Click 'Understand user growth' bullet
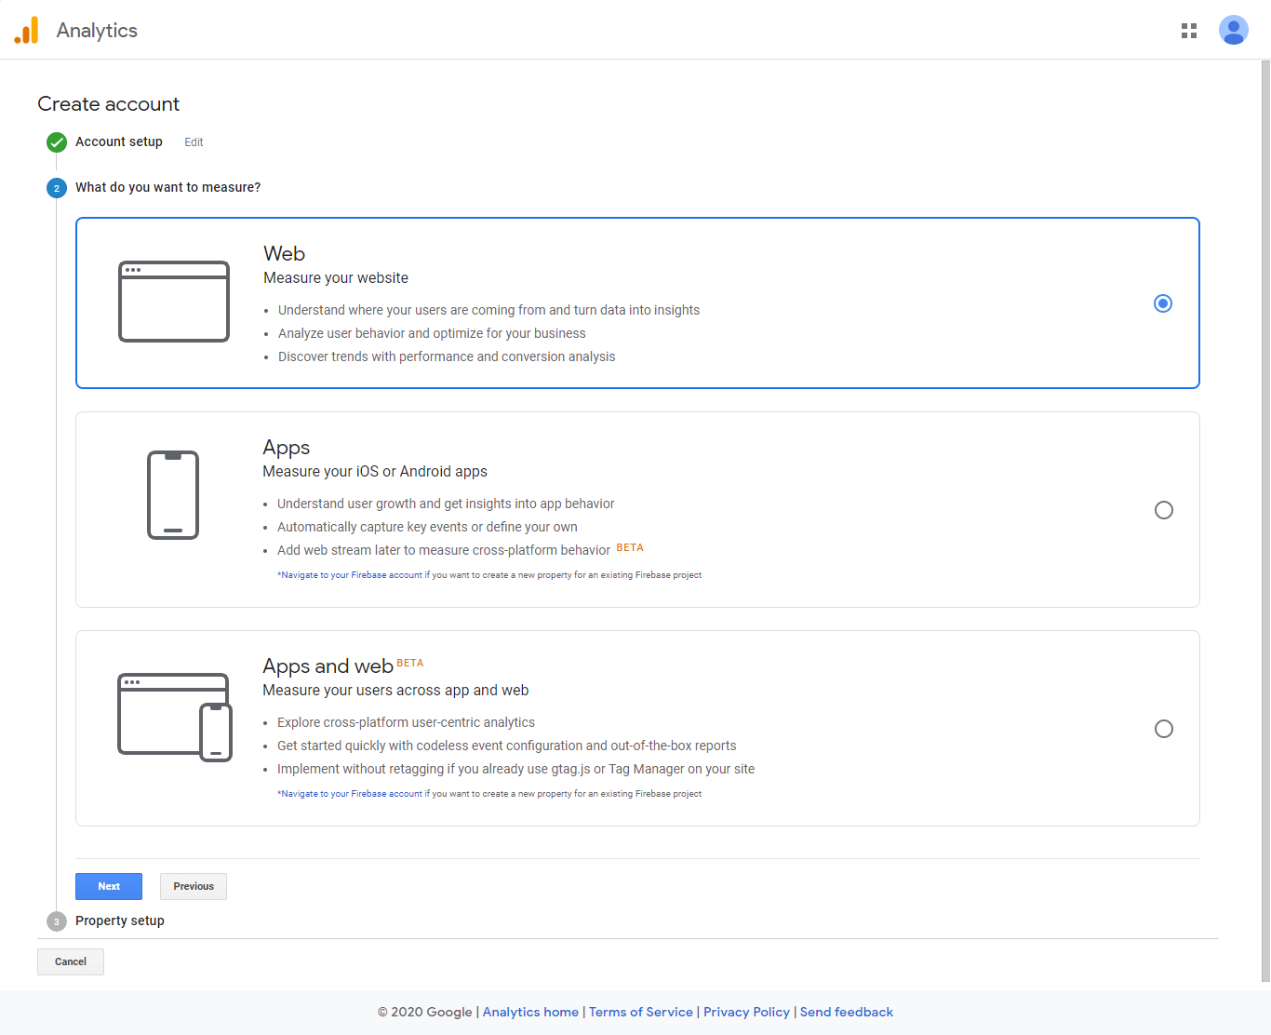Screen dimensions: 1271x1035 click(x=446, y=504)
